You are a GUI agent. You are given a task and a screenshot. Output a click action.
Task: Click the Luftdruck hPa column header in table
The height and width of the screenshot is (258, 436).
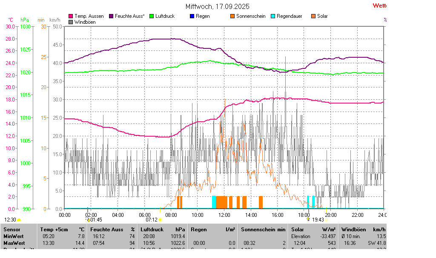tap(163, 230)
